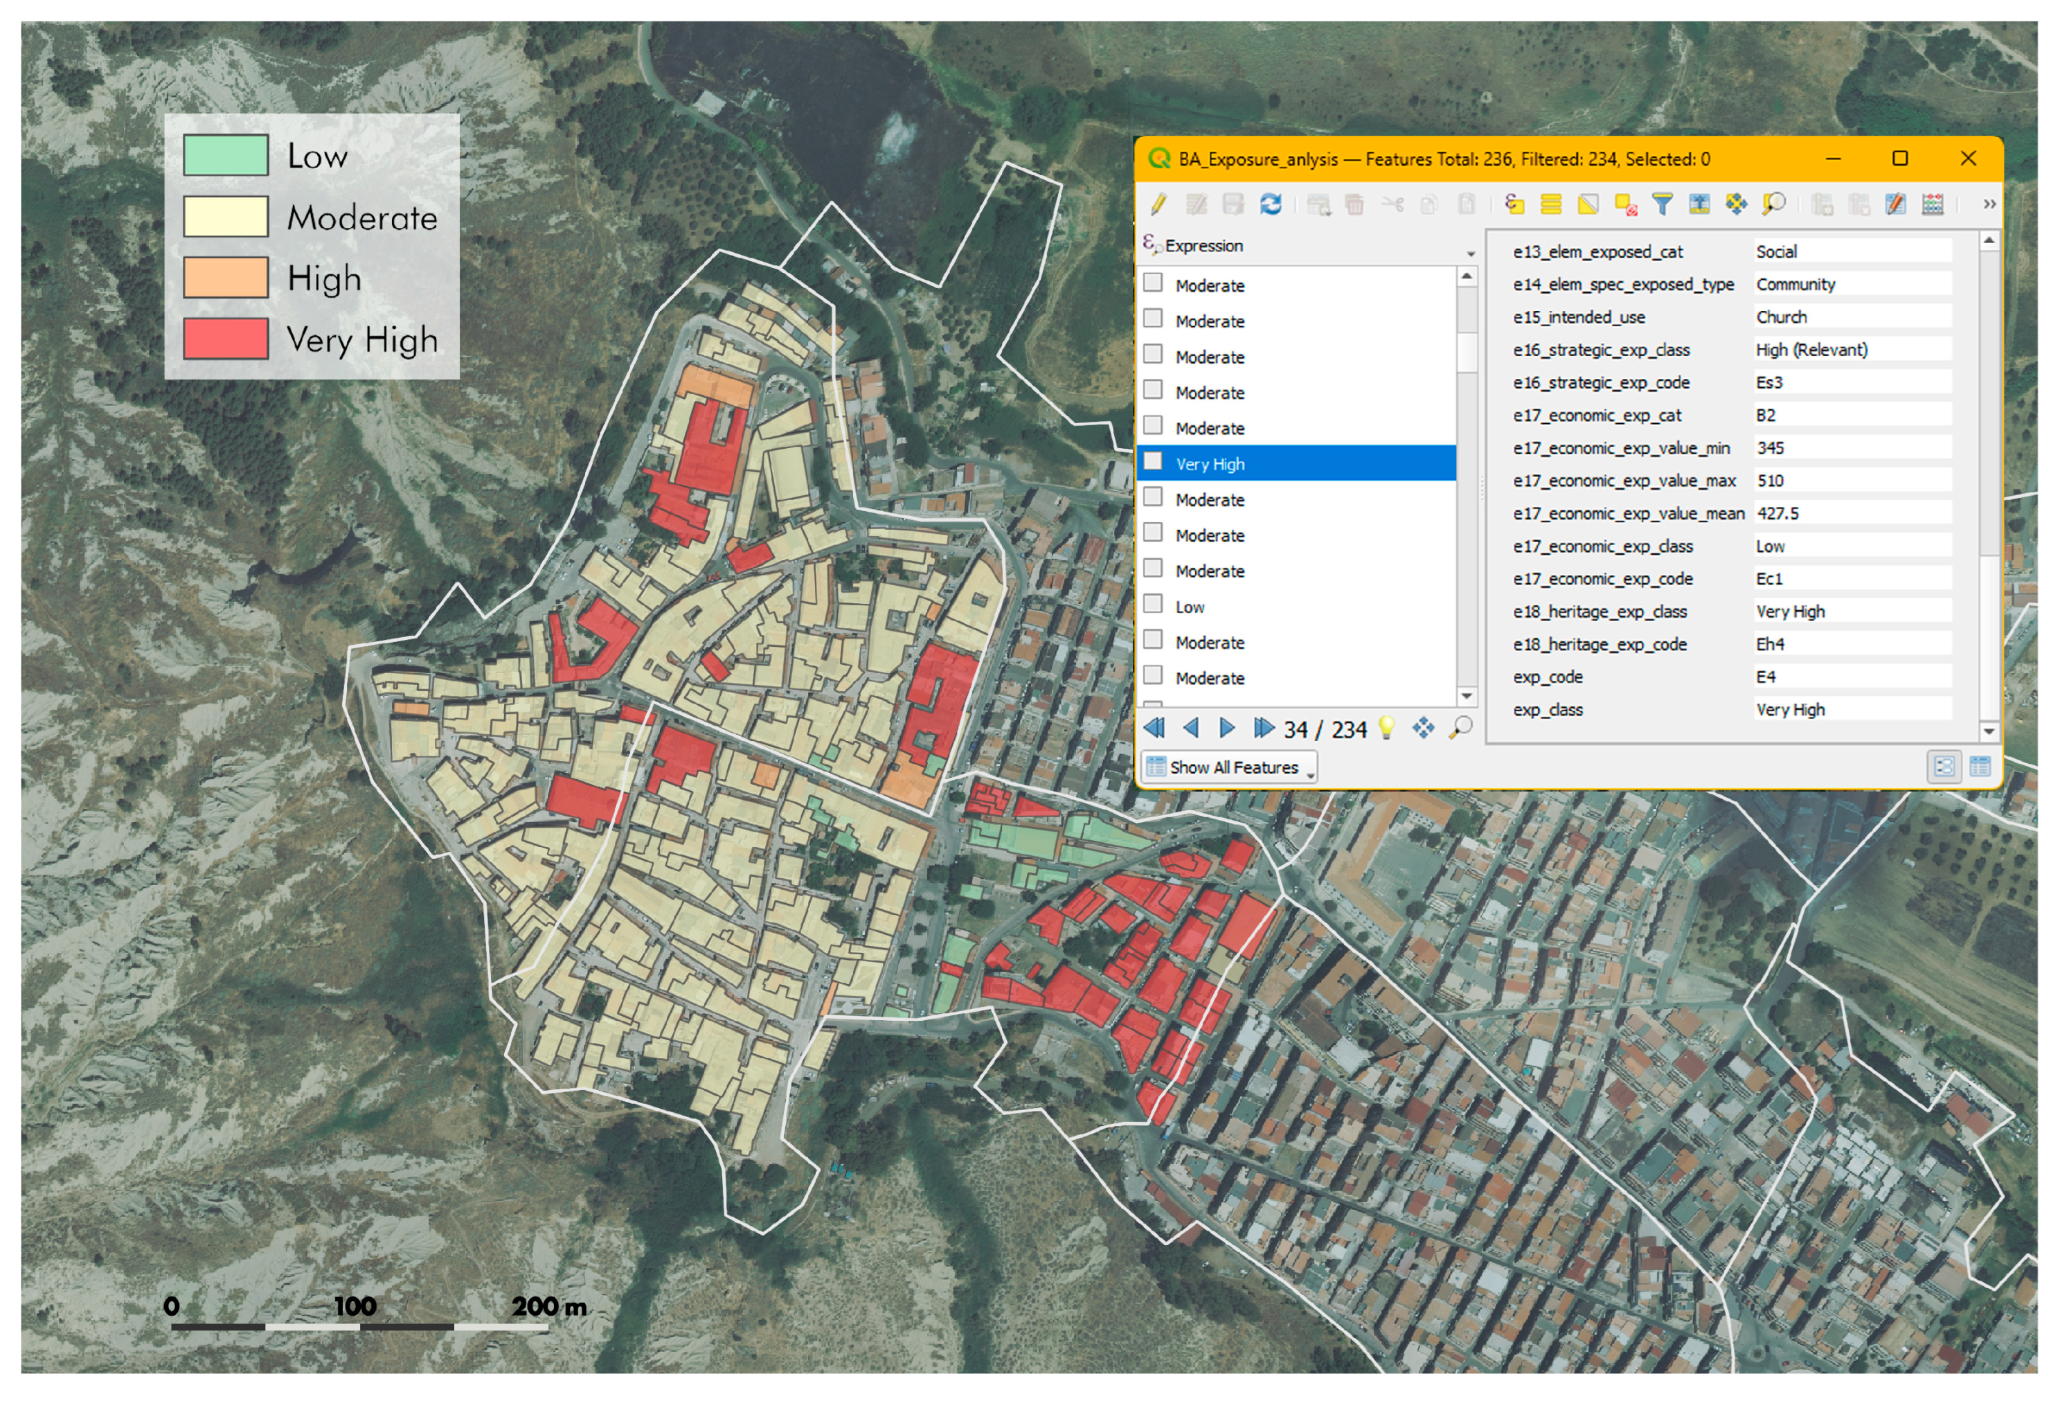Switch to table view

[1980, 767]
